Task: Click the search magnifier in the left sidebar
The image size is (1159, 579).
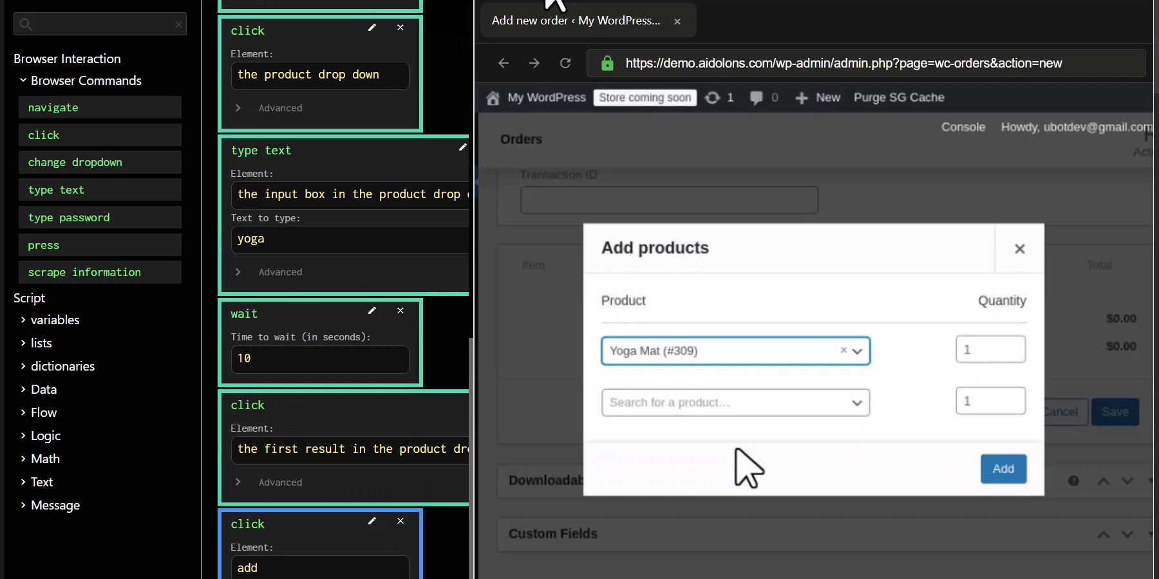Action: click(x=24, y=23)
